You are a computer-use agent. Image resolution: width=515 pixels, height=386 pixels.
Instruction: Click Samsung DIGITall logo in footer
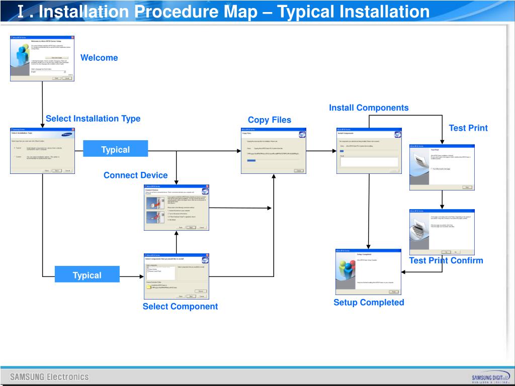click(491, 378)
